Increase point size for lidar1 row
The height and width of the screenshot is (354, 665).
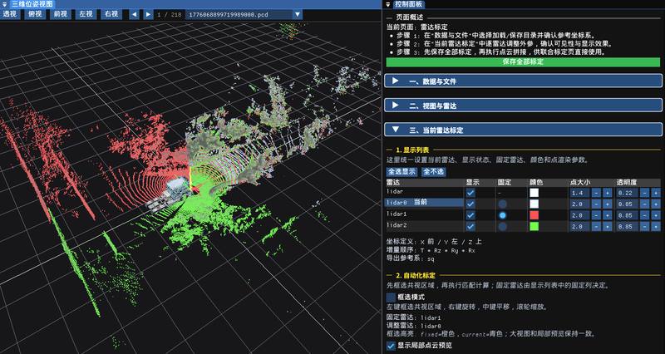(x=607, y=215)
